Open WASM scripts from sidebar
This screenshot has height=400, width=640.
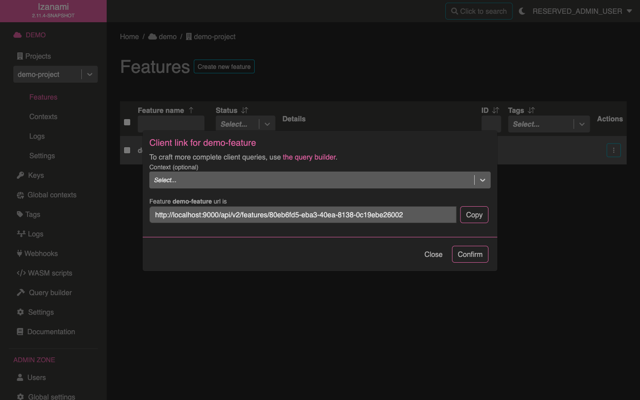coord(50,273)
